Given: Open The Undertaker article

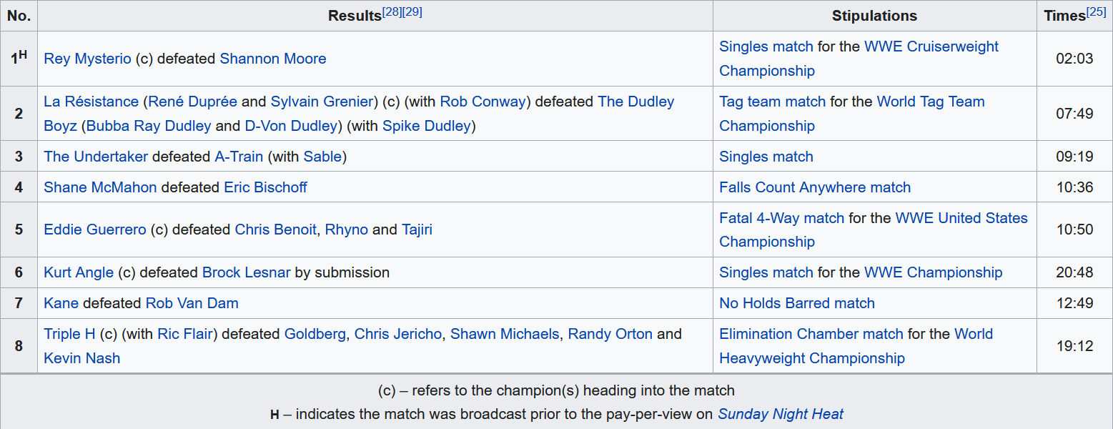Looking at the screenshot, I should pos(96,157).
